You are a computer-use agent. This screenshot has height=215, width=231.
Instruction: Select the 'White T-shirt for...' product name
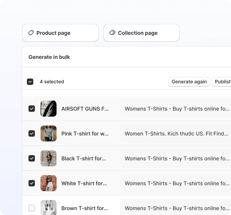84,183
